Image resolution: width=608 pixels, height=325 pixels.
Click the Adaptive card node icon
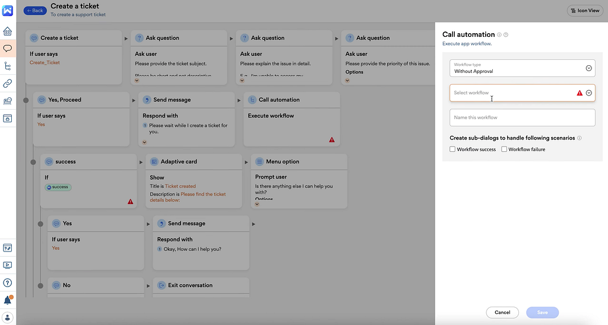(x=154, y=161)
